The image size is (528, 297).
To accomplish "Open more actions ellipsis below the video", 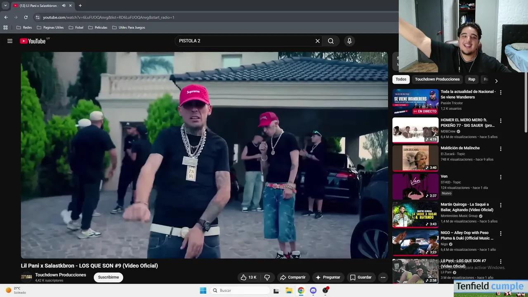I will pos(383,277).
